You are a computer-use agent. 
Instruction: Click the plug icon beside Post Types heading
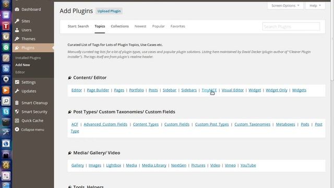point(69,112)
